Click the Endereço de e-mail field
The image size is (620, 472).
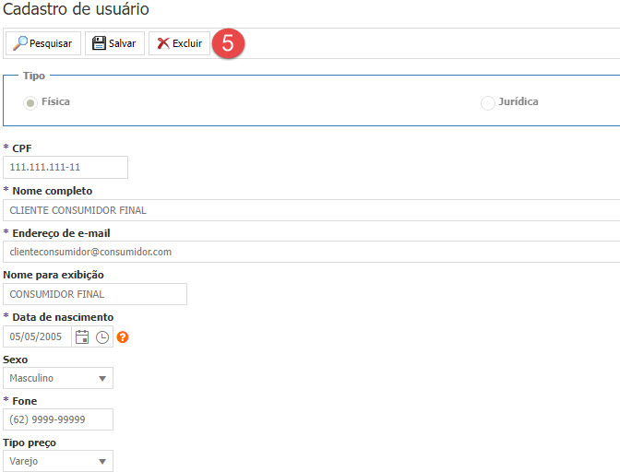pos(310,252)
